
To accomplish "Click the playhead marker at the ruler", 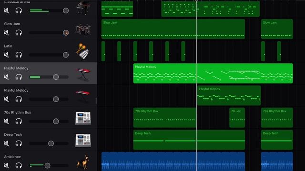I will (196, 1).
